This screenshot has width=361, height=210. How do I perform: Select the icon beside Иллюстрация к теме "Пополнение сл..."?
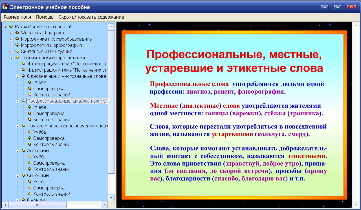[24, 70]
